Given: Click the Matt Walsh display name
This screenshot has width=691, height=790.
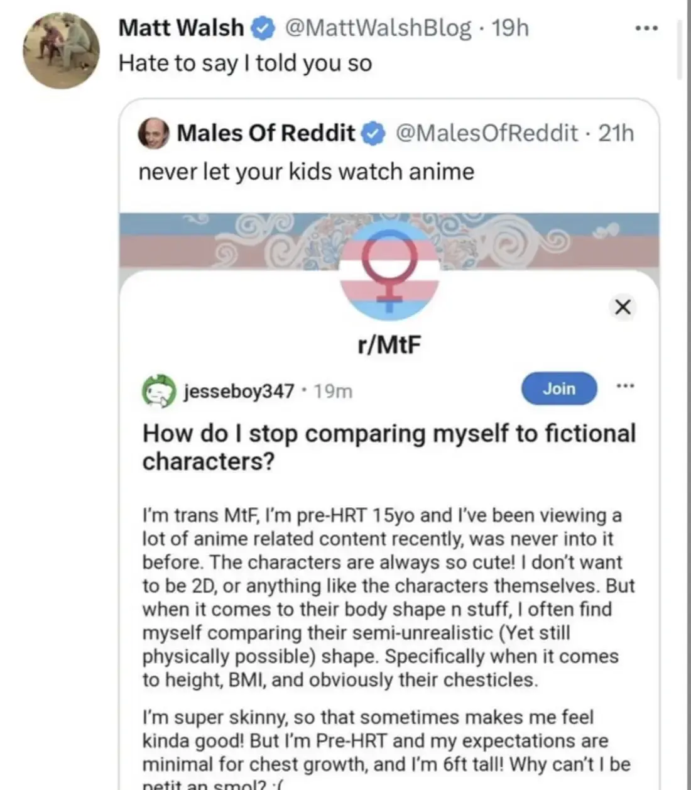Looking at the screenshot, I should point(181,28).
